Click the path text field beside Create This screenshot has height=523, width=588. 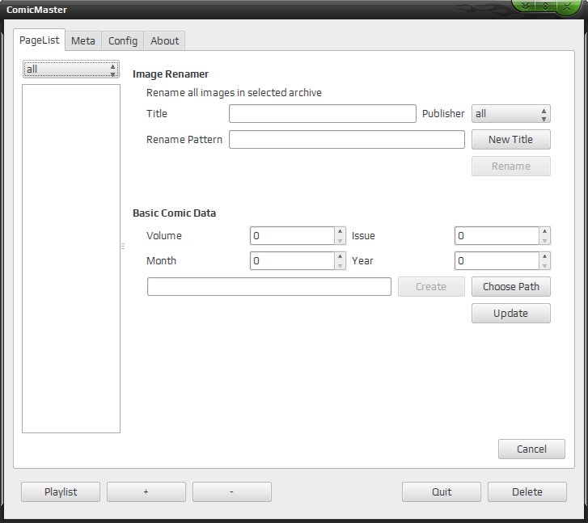click(x=269, y=287)
